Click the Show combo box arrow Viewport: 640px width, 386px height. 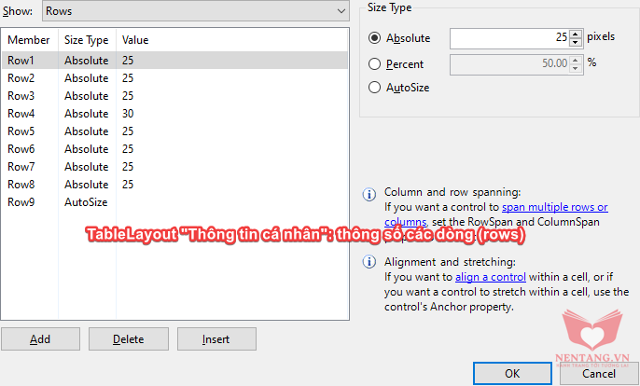341,11
